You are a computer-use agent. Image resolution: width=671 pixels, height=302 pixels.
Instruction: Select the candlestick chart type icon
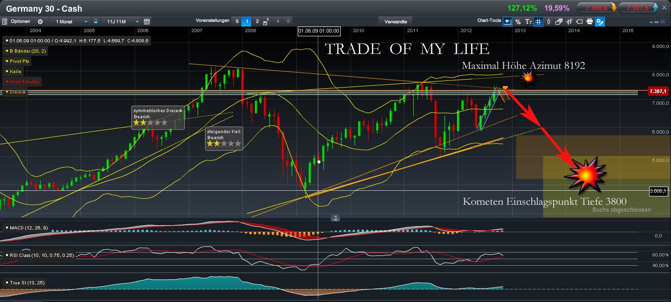pyautogui.click(x=548, y=21)
